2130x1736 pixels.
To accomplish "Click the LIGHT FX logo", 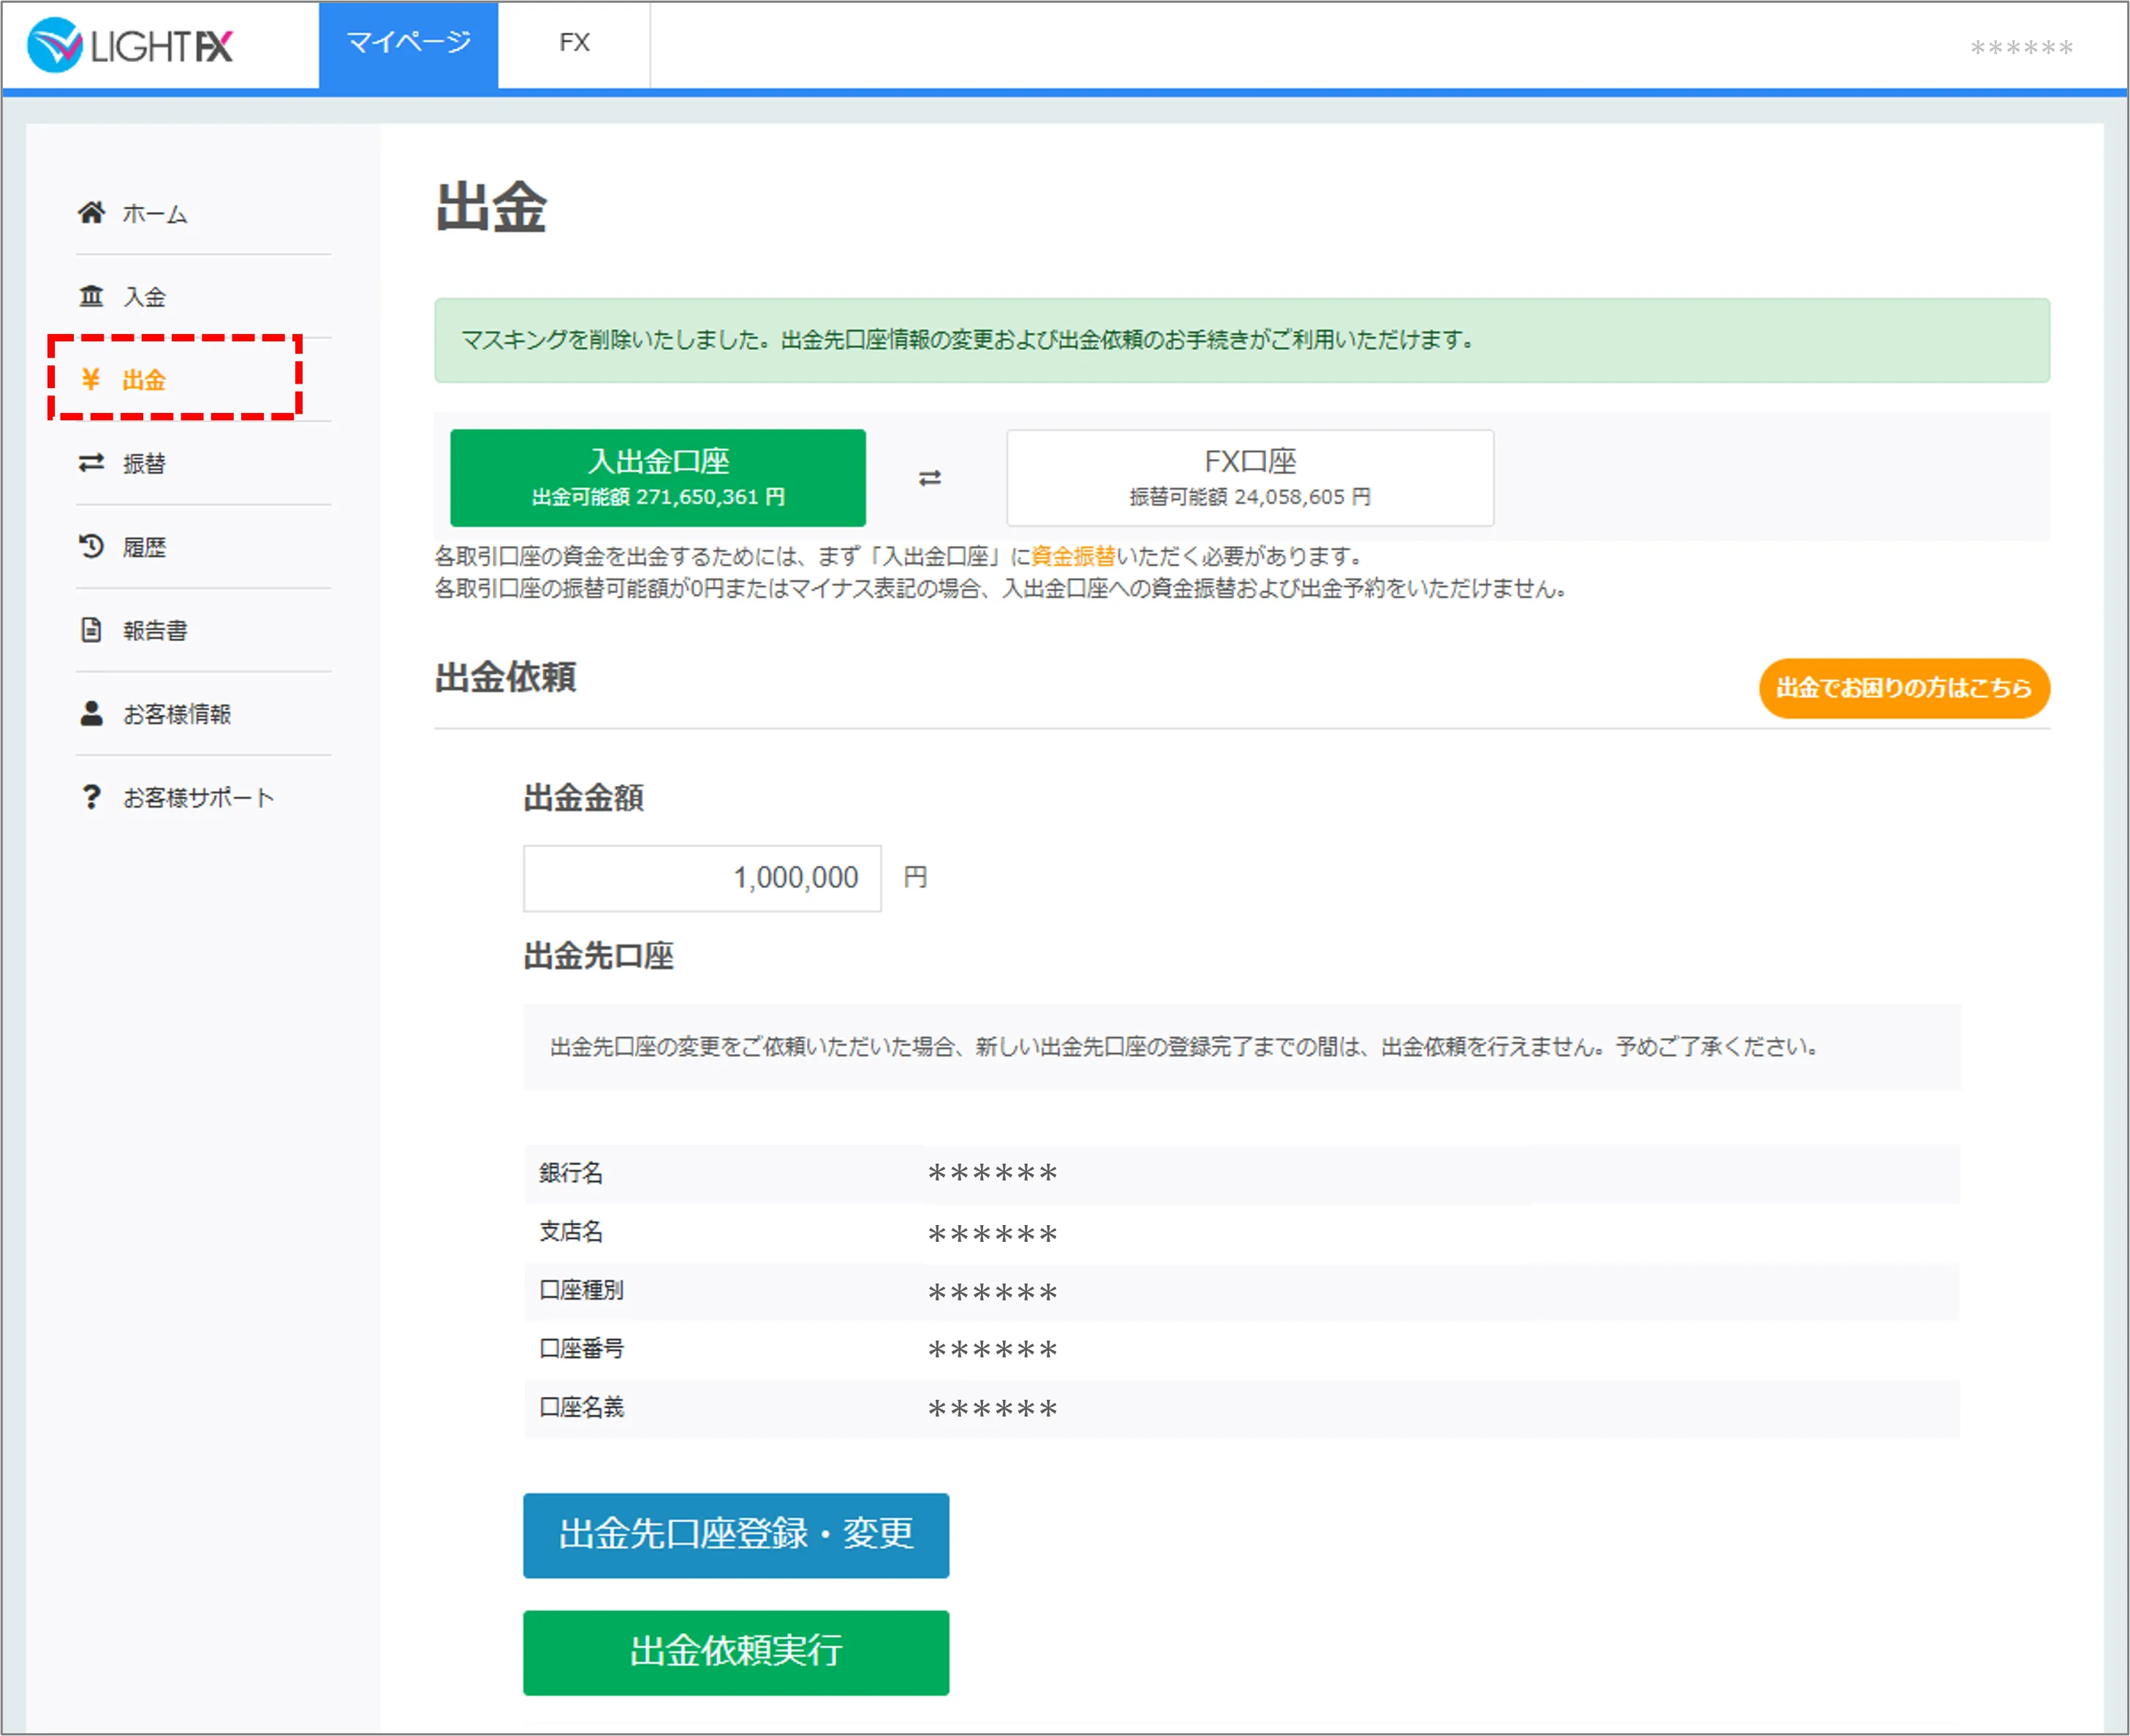I will pos(130,45).
